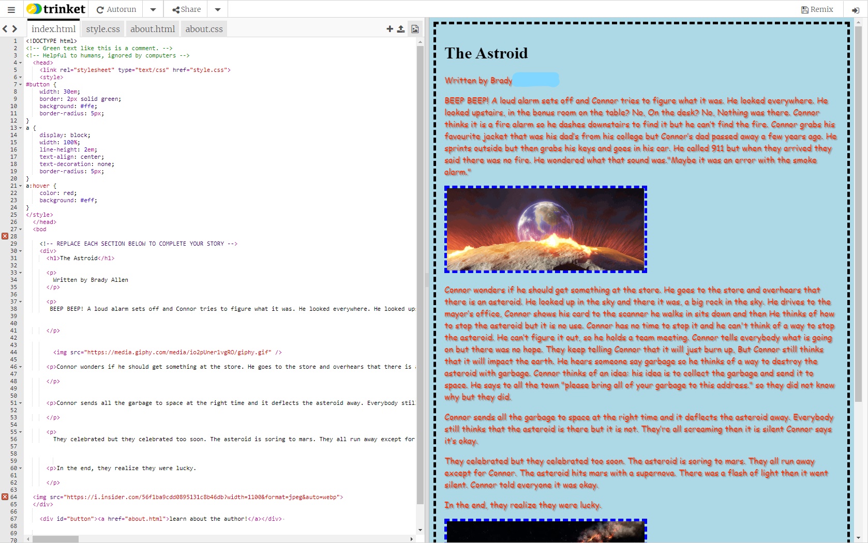868x543 pixels.
Task: Click the pane divider handle
Action: (x=427, y=280)
